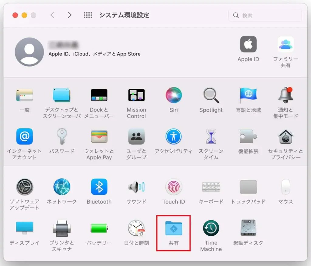Minimize the window with yellow button
The width and height of the screenshot is (311, 266).
(24, 15)
